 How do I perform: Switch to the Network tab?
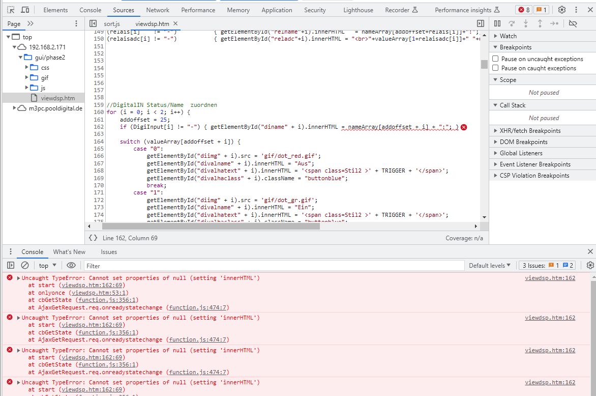(158, 10)
